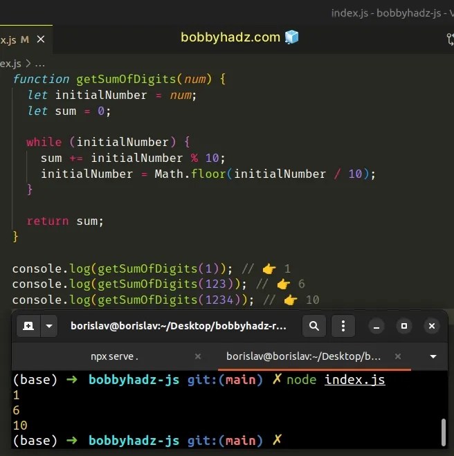Minimize the terminal window
This screenshot has width=454, height=456.
click(x=376, y=327)
